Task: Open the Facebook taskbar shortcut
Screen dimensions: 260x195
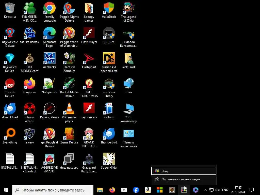Action: point(136,190)
